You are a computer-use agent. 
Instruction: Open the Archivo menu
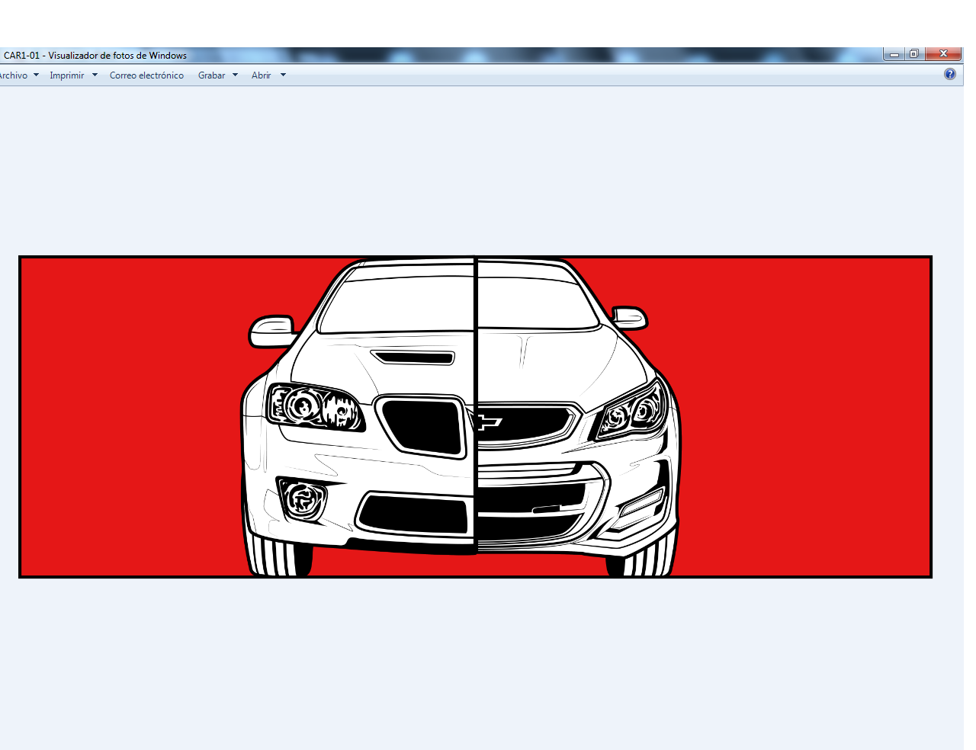pyautogui.click(x=14, y=75)
